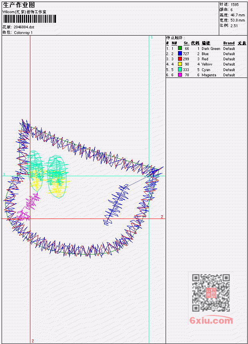Click stitch count 299 in Red row
The width and height of the screenshot is (248, 344).
pos(186,59)
